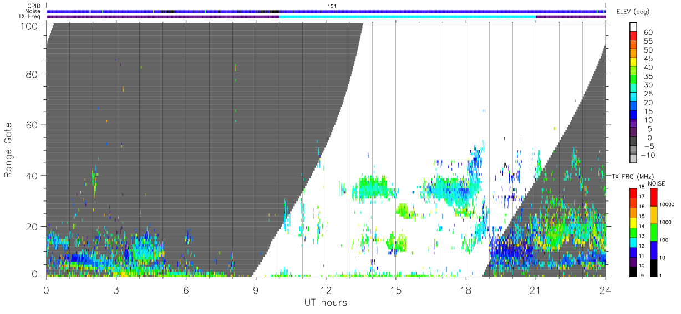
Task: Click the 18 tick label on the UT hours axis
Action: [x=465, y=290]
